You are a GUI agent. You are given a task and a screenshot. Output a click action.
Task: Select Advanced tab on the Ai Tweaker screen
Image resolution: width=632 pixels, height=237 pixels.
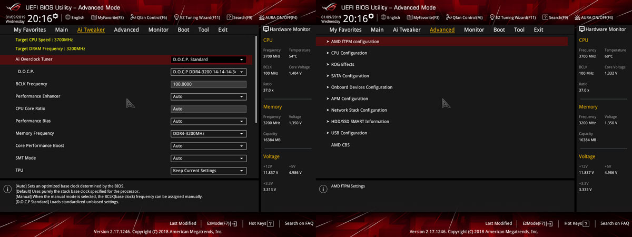[x=126, y=30]
